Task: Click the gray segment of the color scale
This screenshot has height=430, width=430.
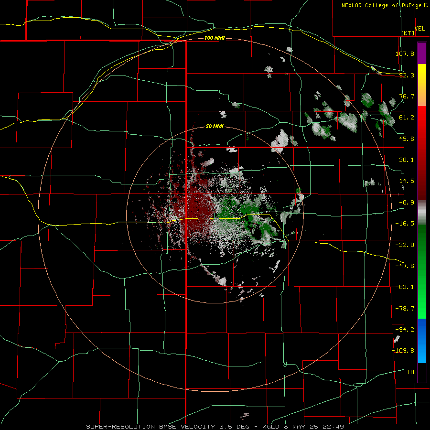Action: 422,213
